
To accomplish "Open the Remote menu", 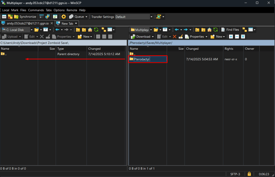I will pos(72,10).
